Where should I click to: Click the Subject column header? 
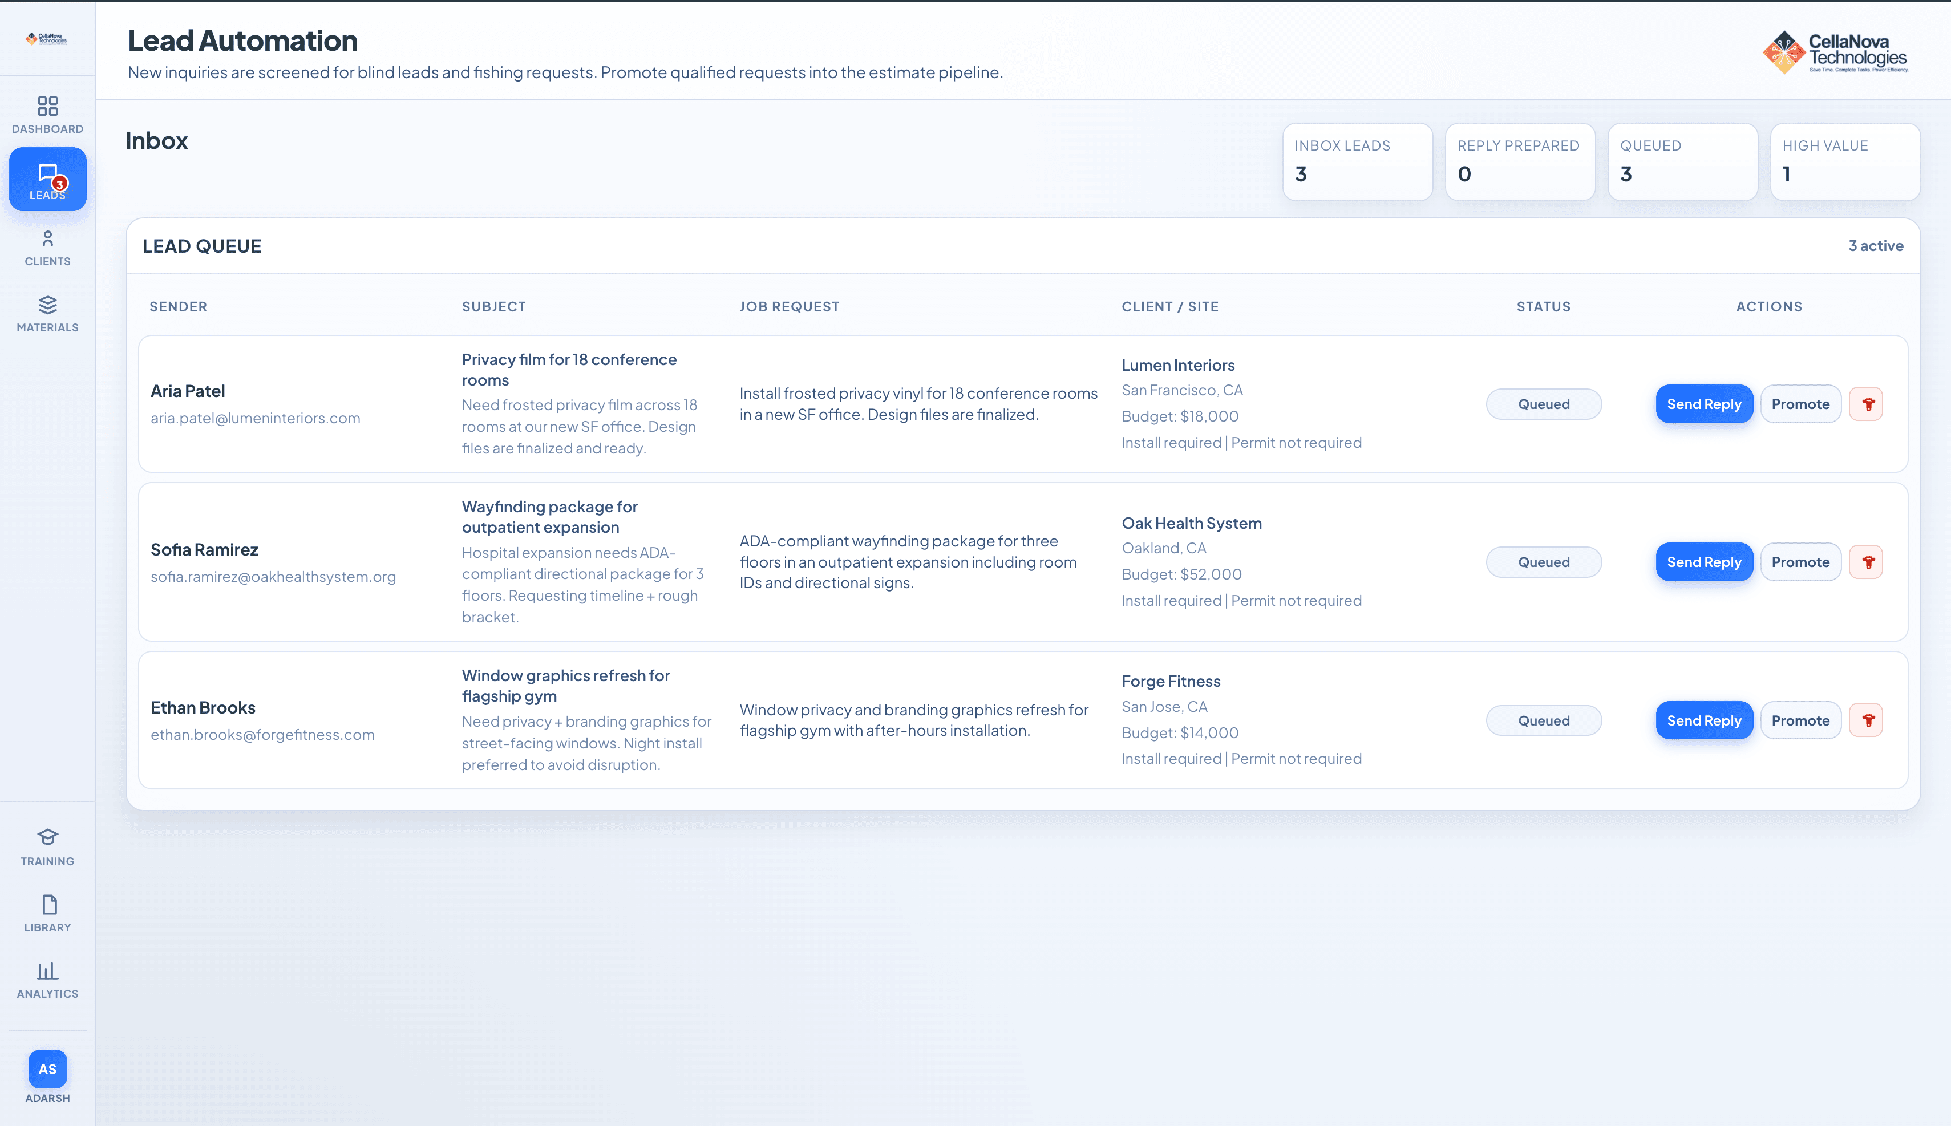pos(493,306)
